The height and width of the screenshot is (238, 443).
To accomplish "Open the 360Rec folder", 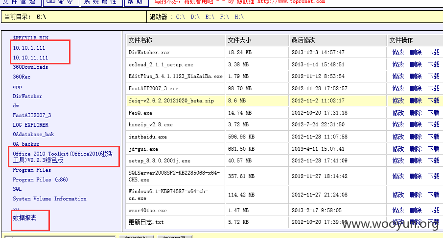I will (x=22, y=77).
